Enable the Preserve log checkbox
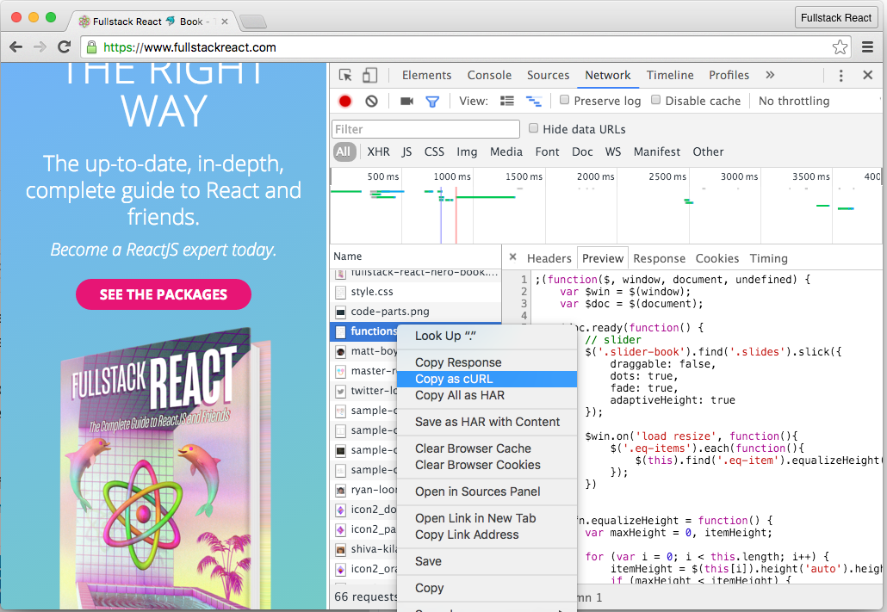Screen dimensions: 887x612 pos(564,100)
